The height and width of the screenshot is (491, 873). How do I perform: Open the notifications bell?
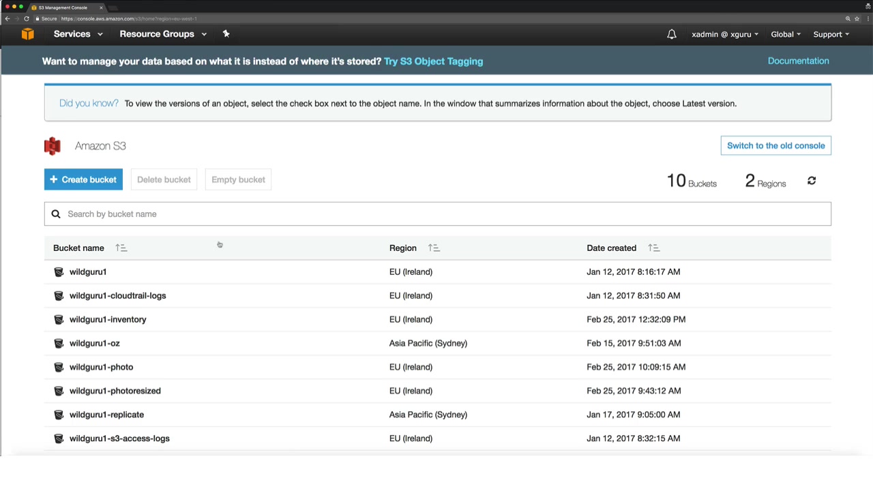[672, 34]
